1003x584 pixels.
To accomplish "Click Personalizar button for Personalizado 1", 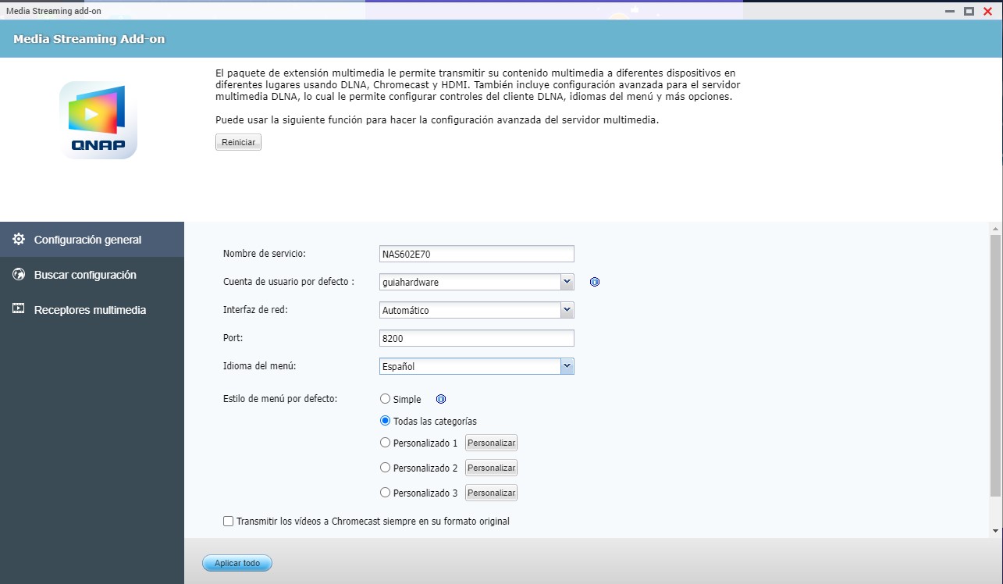I will 492,443.
